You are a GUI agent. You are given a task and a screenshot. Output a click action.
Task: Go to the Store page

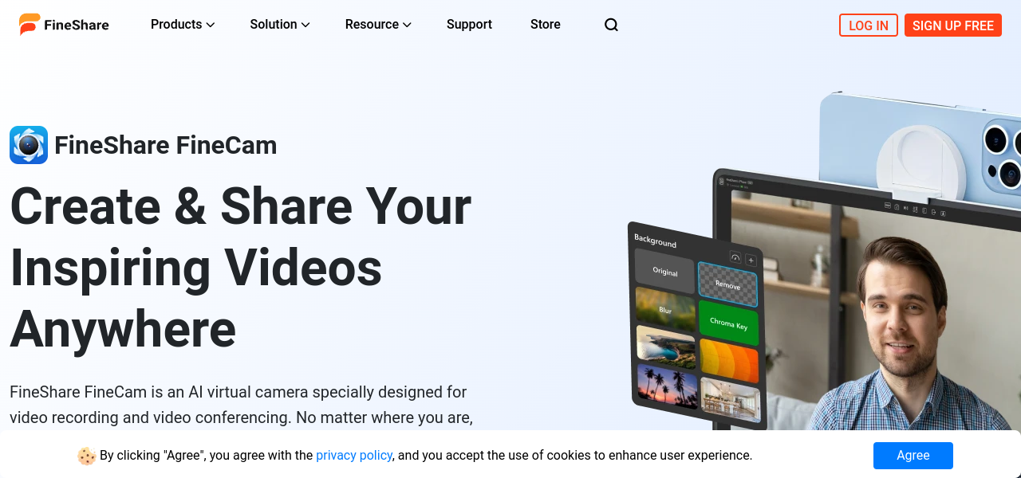click(x=546, y=25)
